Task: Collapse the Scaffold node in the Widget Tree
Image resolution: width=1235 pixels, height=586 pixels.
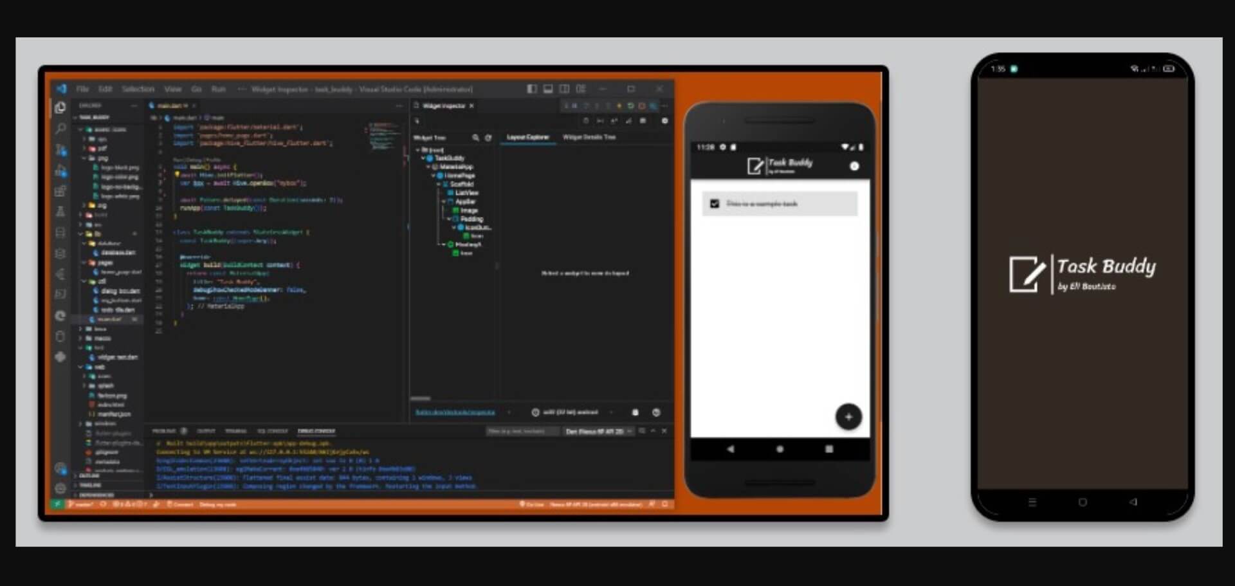Action: [x=439, y=185]
